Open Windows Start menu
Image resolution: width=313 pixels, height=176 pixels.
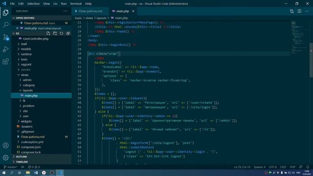click(x=4, y=173)
